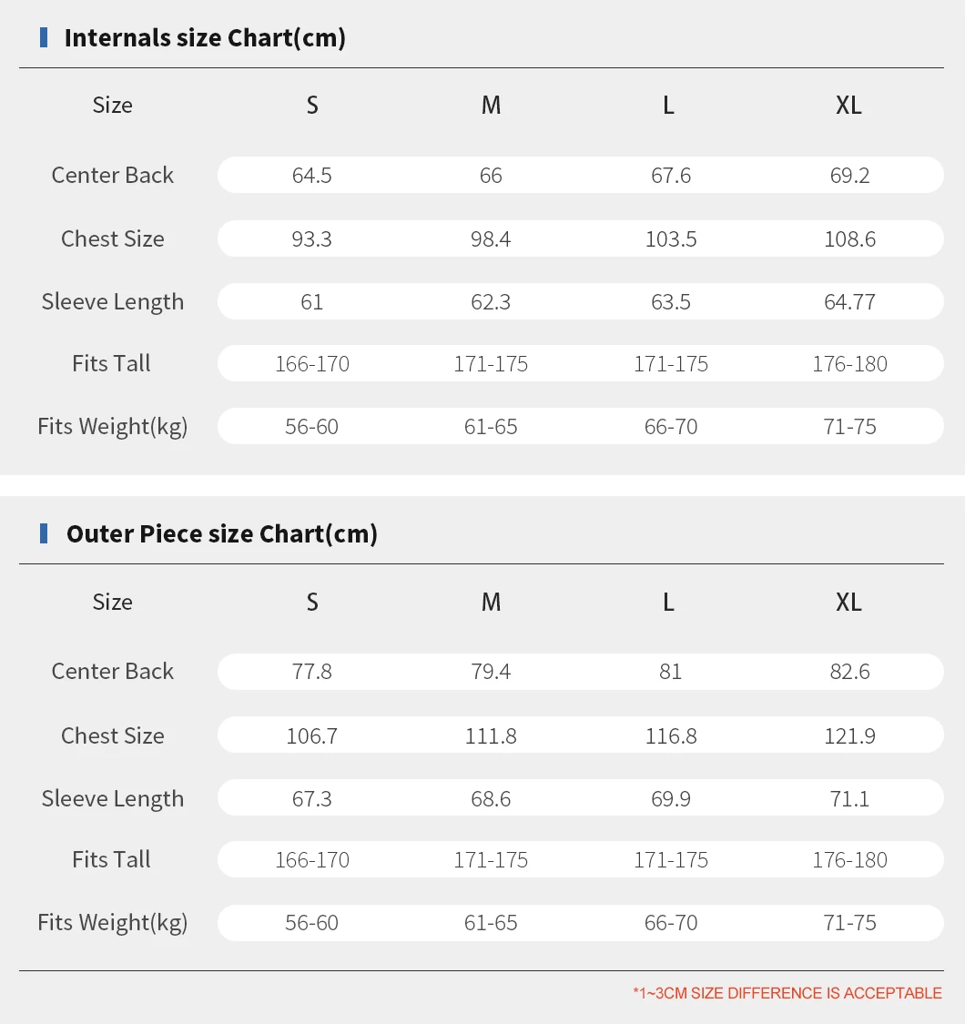The width and height of the screenshot is (965, 1024).
Task: Click the Internals size Chart(cm) heading
Action: 205,38
